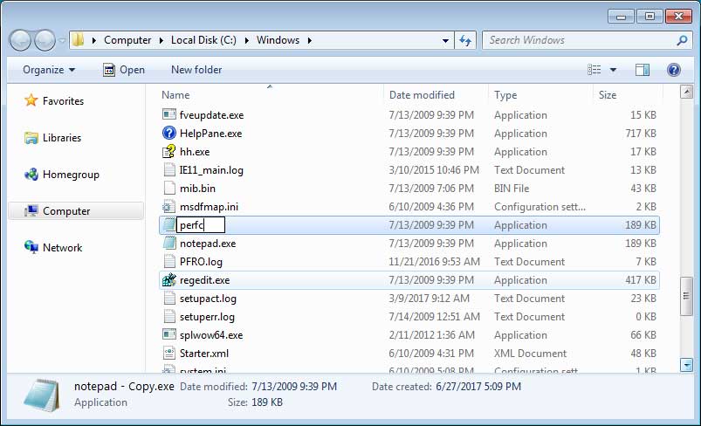Open the Organize dropdown menu
This screenshot has width=701, height=426.
pos(49,70)
